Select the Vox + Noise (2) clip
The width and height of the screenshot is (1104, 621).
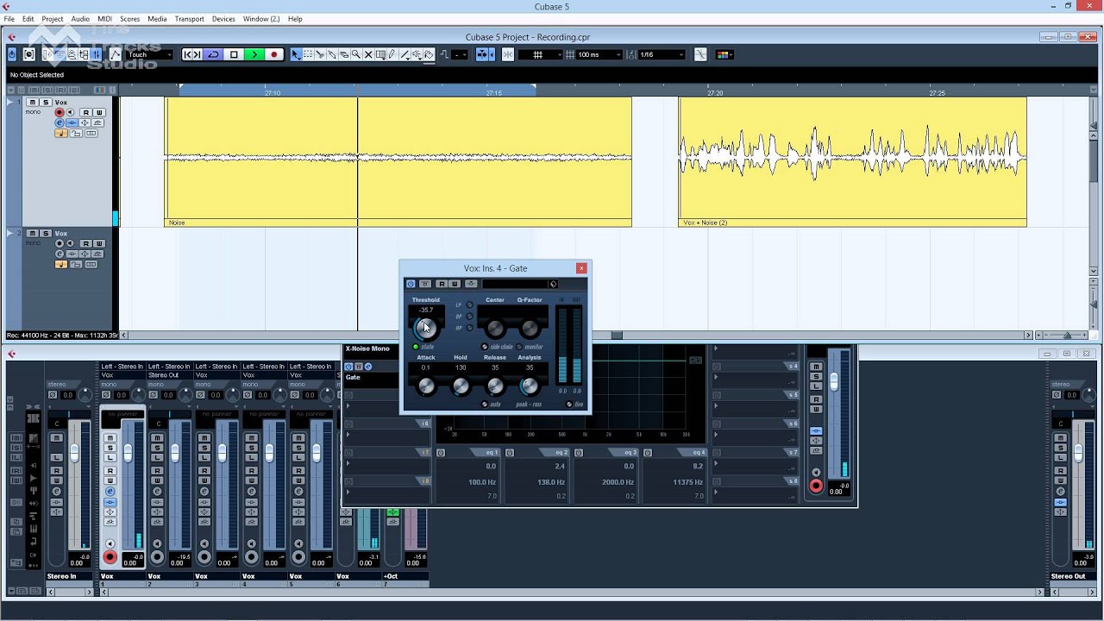point(852,161)
